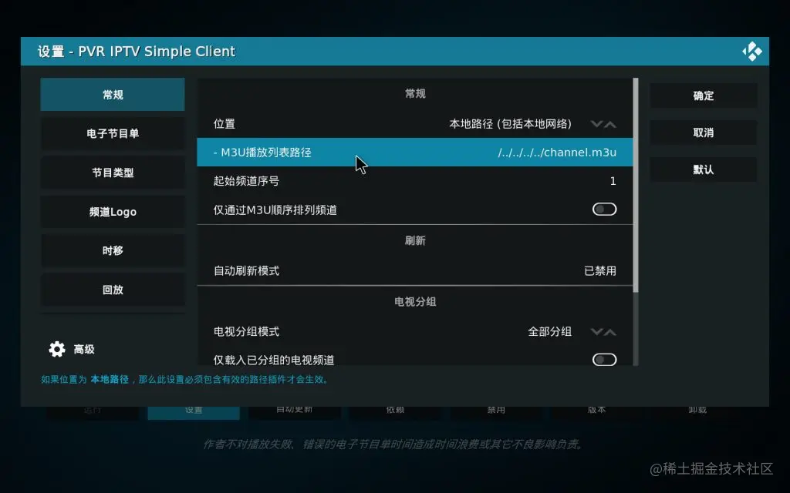The width and height of the screenshot is (790, 493).
Task: Toggle 仅通过M3U顺序排列频道 switch
Action: pos(604,210)
